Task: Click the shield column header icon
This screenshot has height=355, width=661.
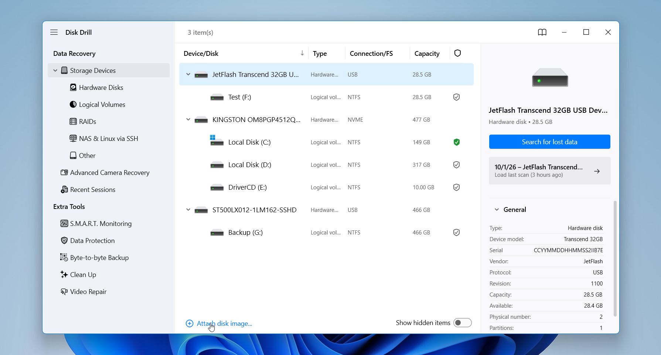Action: [457, 53]
